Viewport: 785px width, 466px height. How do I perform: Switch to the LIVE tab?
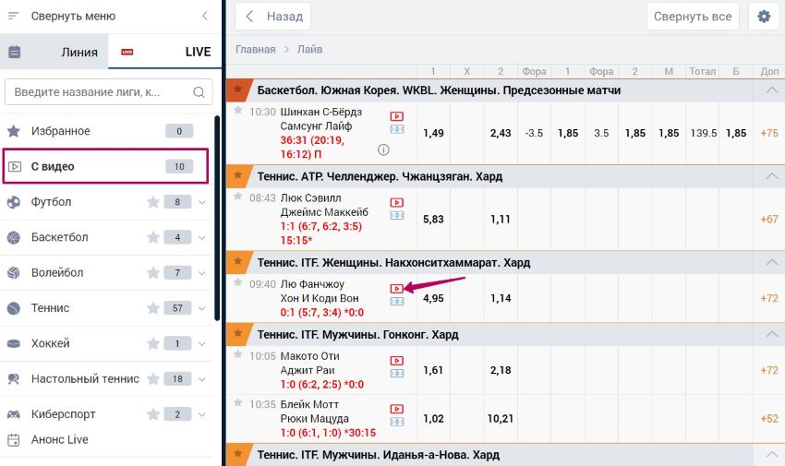tap(164, 52)
